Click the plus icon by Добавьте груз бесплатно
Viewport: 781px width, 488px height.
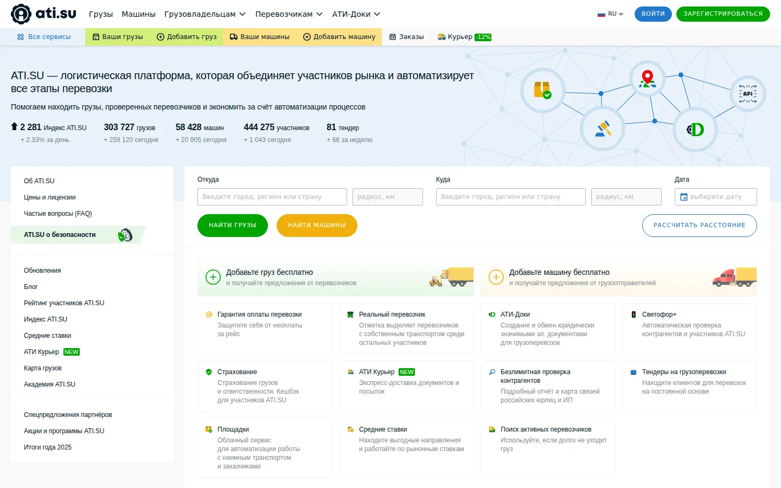(x=213, y=277)
